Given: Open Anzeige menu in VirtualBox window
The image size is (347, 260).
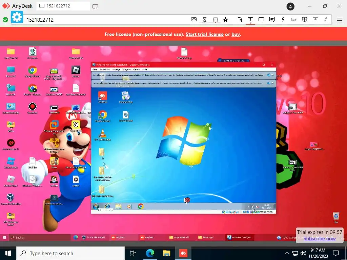Looking at the screenshot, I should [x=116, y=69].
